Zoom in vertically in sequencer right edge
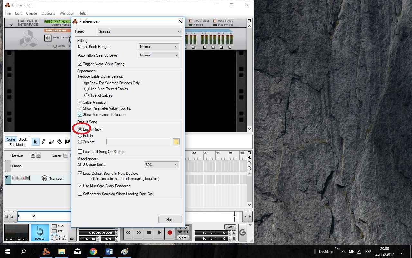Image resolution: width=412 pixels, height=258 pixels. coord(249,163)
